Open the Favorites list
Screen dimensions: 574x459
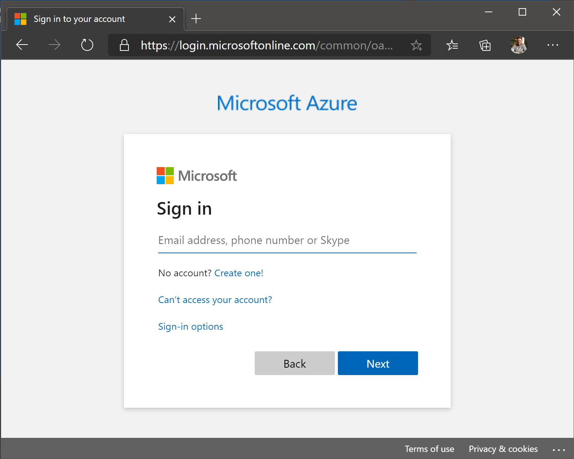point(452,45)
